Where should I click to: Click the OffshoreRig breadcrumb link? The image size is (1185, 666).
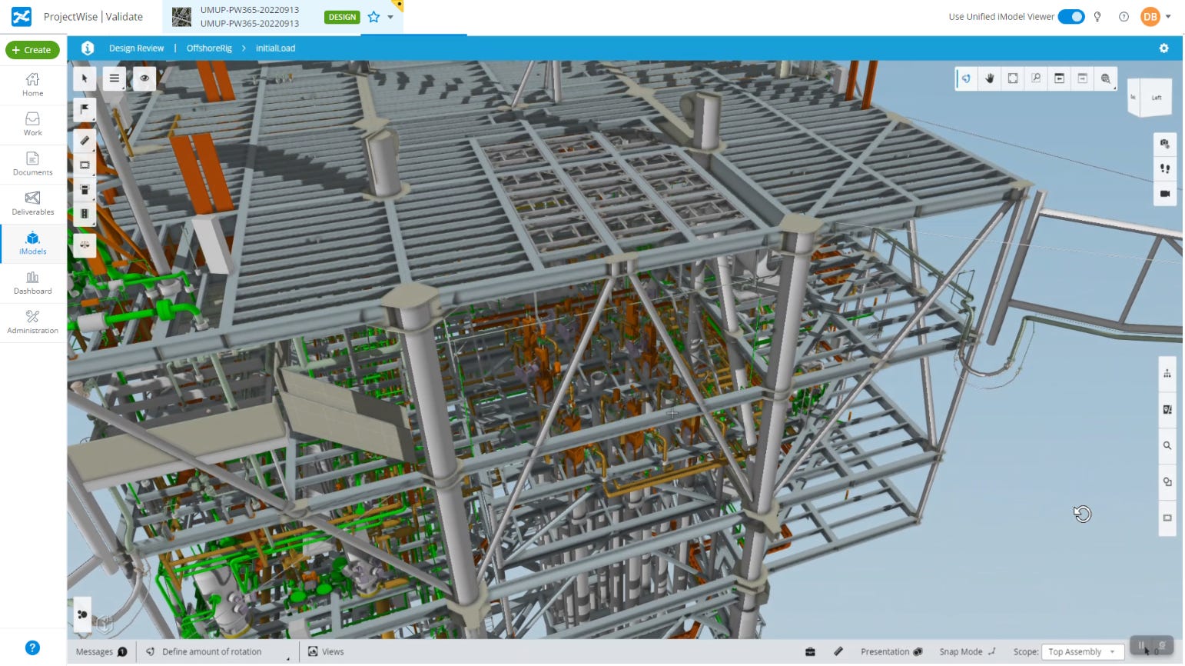coord(209,48)
